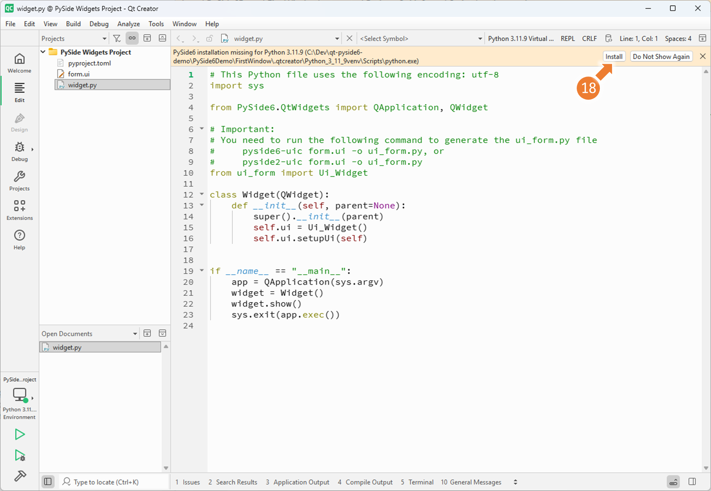
Task: Open the REPL button
Action: 568,38
